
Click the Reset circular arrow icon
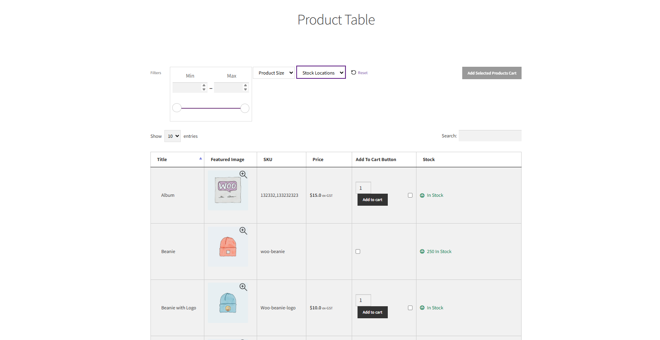354,73
